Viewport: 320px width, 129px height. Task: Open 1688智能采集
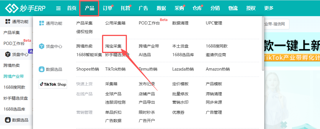(x=89, y=55)
